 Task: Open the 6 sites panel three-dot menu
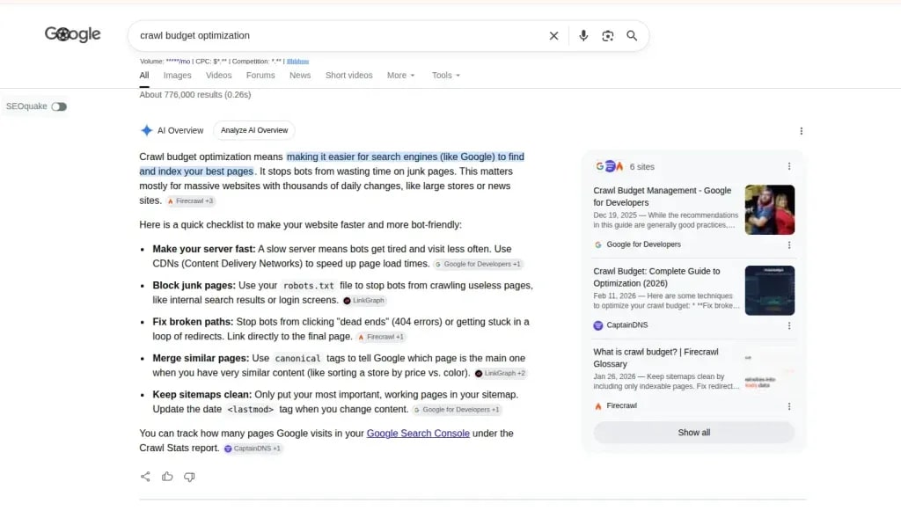click(x=789, y=166)
